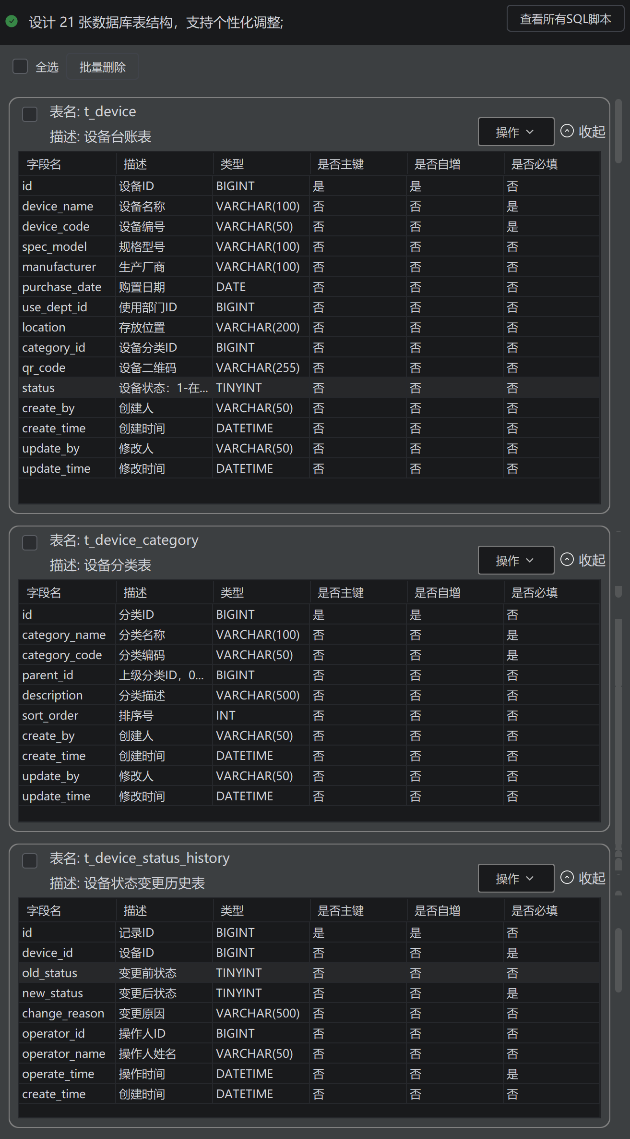Click the truncated 设备状态 description cell
The height and width of the screenshot is (1139, 630).
(164, 388)
